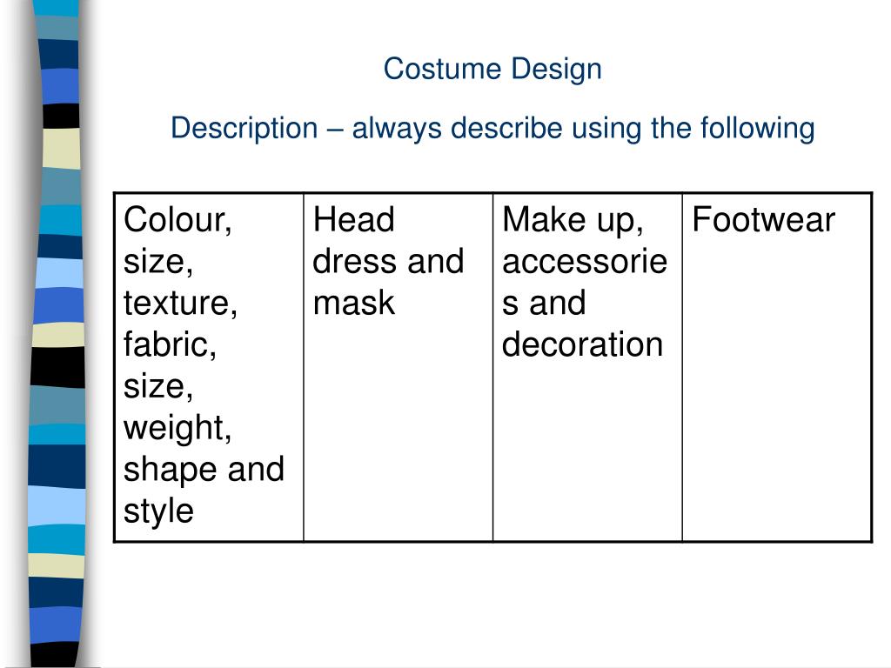This screenshot has width=891, height=668.
Task: Click the word Colour
Action: point(178,220)
